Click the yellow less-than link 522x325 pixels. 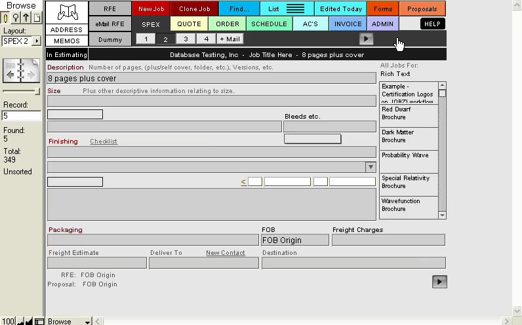point(243,182)
